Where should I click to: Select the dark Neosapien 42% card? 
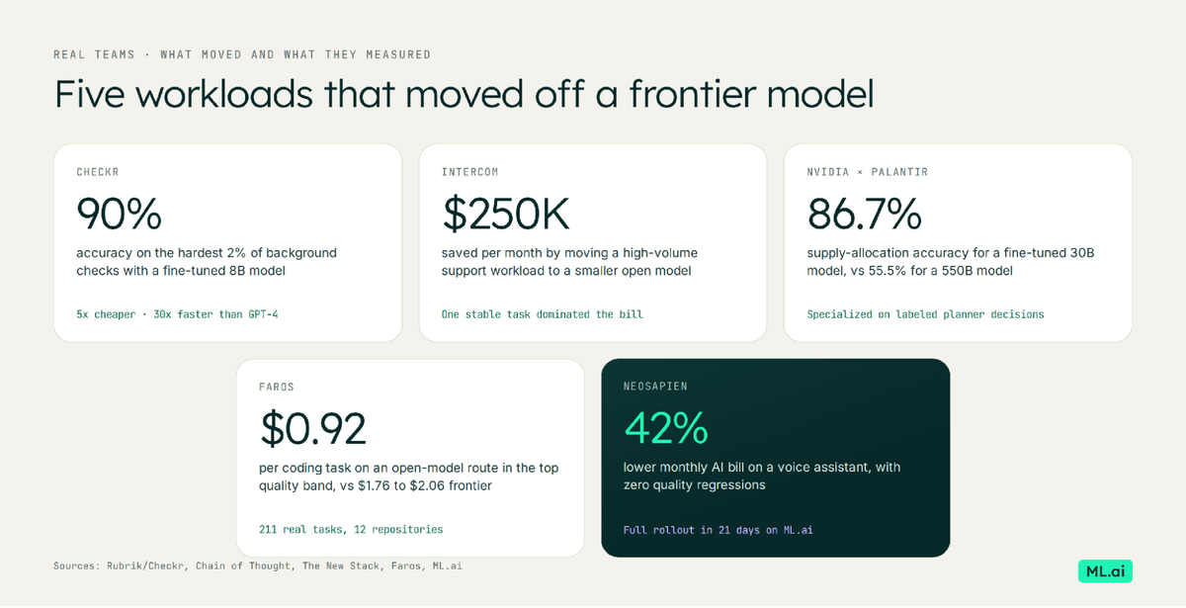tap(776, 458)
